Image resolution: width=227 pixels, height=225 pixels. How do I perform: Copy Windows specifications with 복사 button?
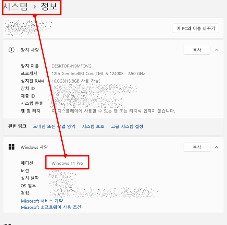click(x=197, y=147)
